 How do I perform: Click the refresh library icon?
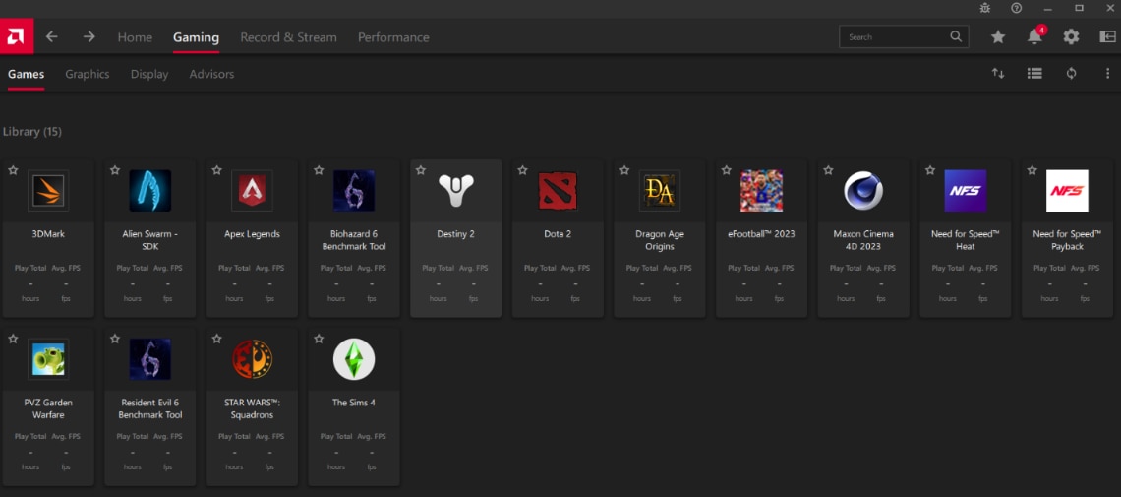click(x=1071, y=74)
